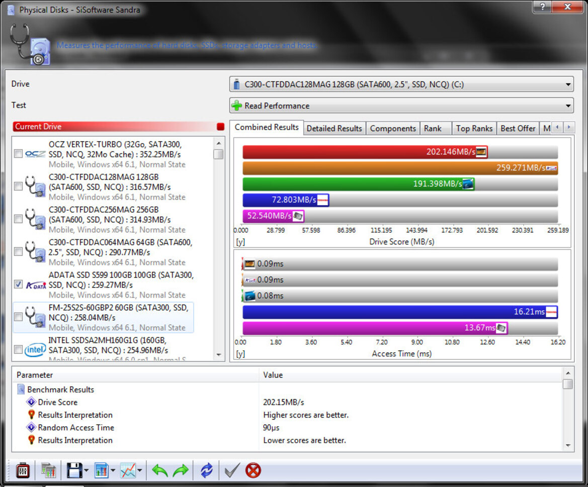Click the drive list scroll-down arrow

click(x=219, y=355)
